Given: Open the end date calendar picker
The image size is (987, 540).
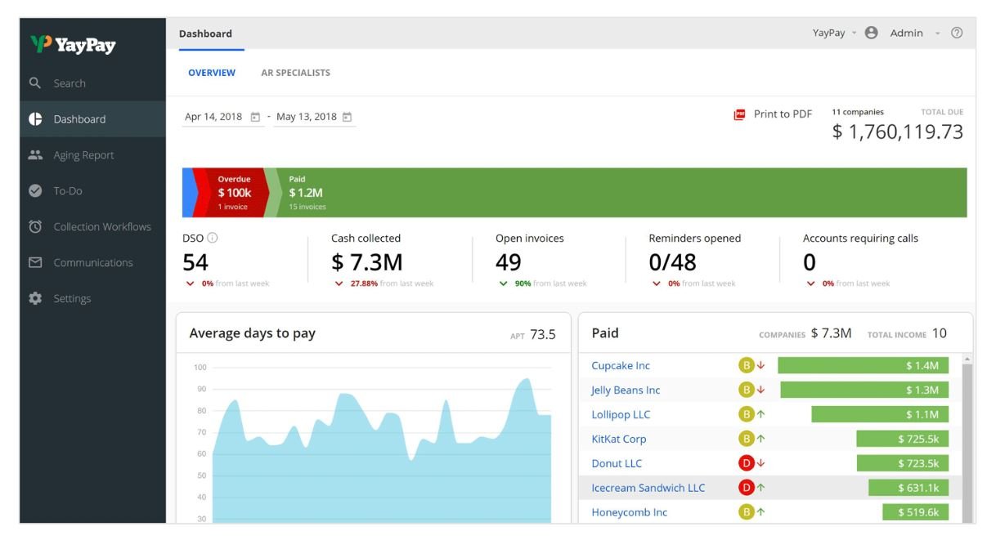Looking at the screenshot, I should 347,117.
